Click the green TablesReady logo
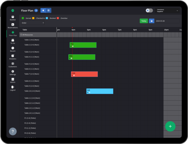 point(13,11)
